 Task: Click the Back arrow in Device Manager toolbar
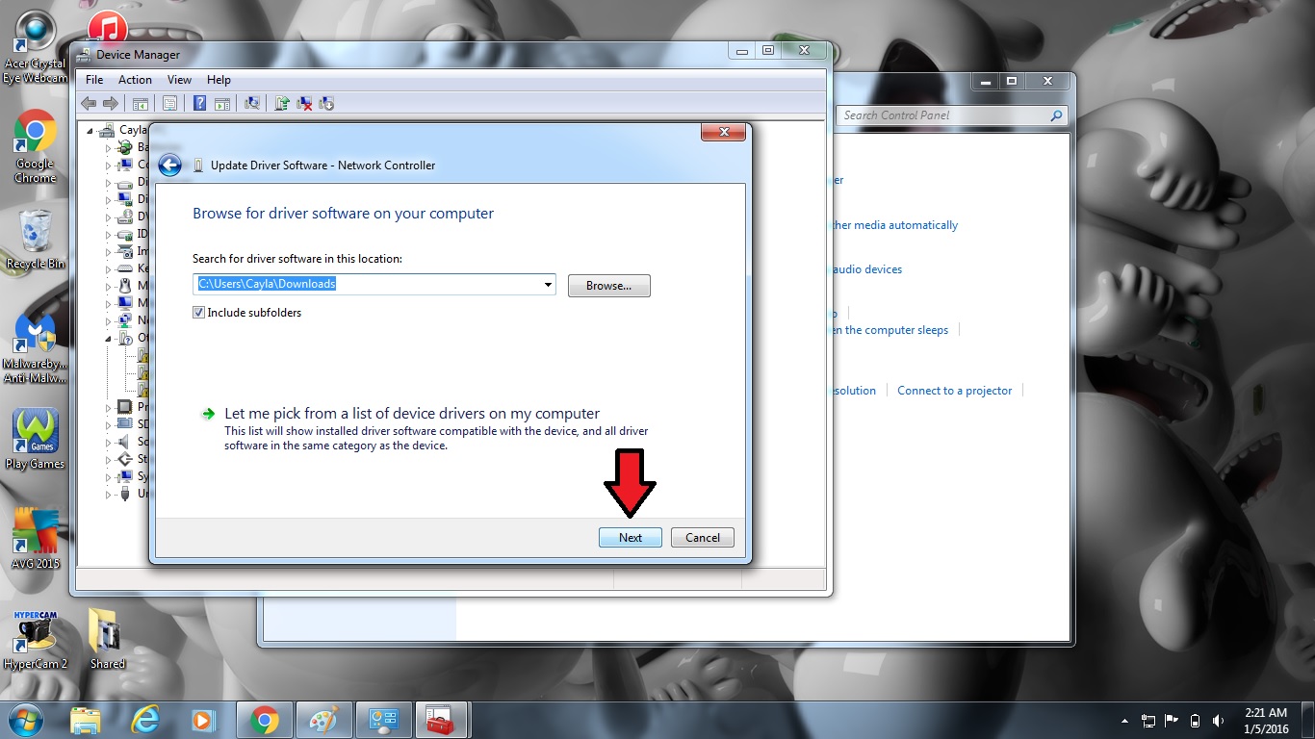pyautogui.click(x=89, y=103)
